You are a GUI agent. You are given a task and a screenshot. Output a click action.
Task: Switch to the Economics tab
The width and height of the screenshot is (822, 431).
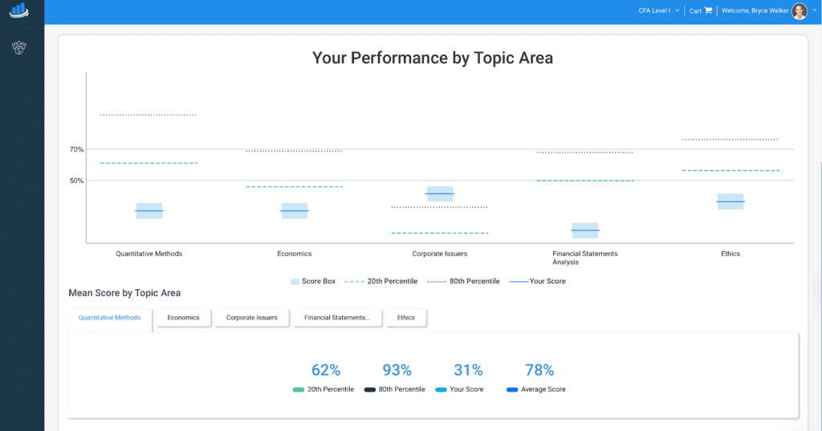(183, 318)
